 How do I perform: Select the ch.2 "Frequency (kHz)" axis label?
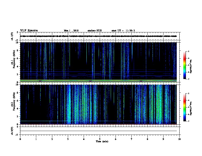[14, 101]
